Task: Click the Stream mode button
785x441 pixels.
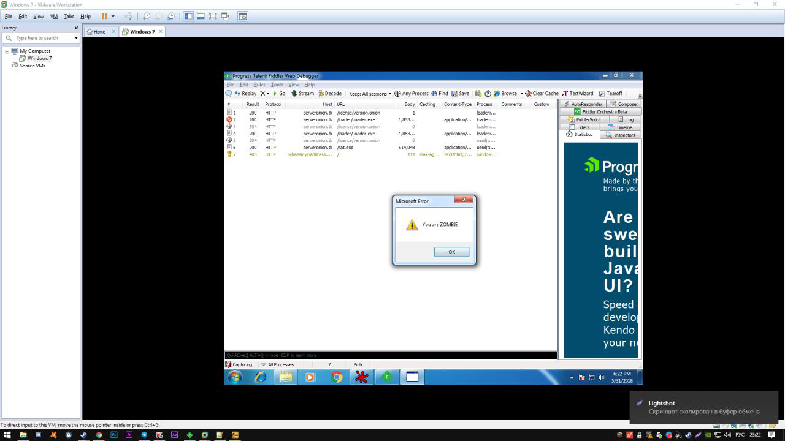Action: coord(302,94)
